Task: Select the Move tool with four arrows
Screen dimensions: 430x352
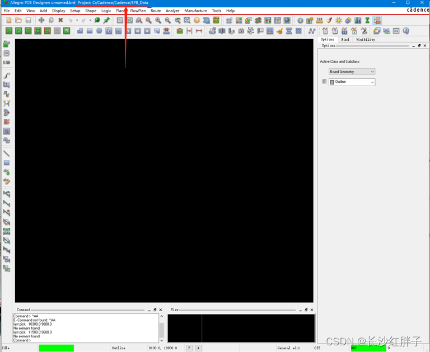Action: tap(41, 20)
